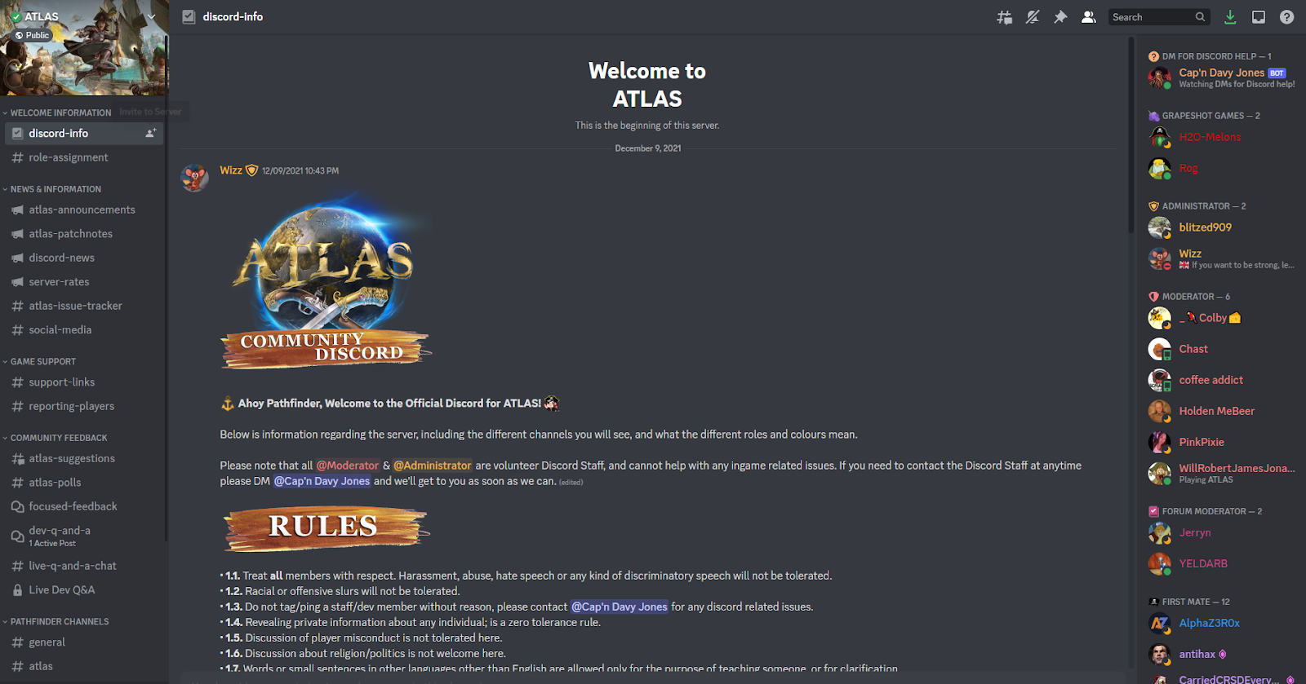Click the Help question mark icon
1306x684 pixels.
tap(1286, 17)
